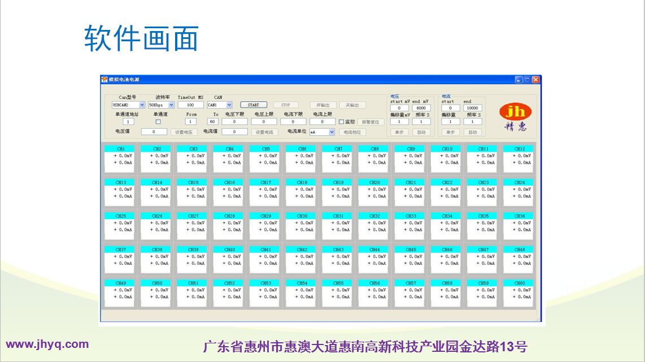This screenshot has width=645, height=362.
Task: Expand the 波特率 dropdown showing 50Kbps
Action: (171, 105)
